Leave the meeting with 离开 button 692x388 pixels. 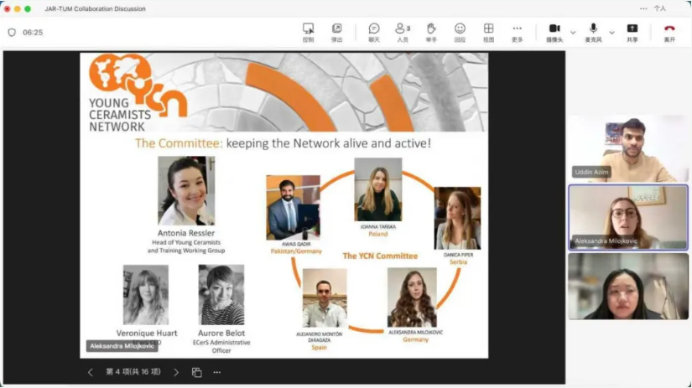[669, 32]
